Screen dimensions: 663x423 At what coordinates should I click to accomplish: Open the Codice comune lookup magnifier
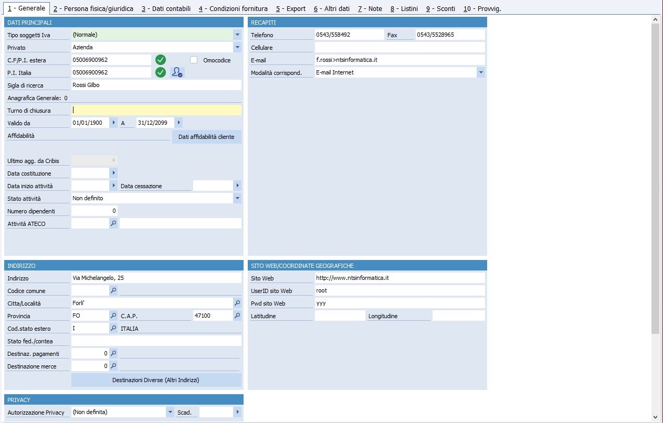pyautogui.click(x=113, y=291)
